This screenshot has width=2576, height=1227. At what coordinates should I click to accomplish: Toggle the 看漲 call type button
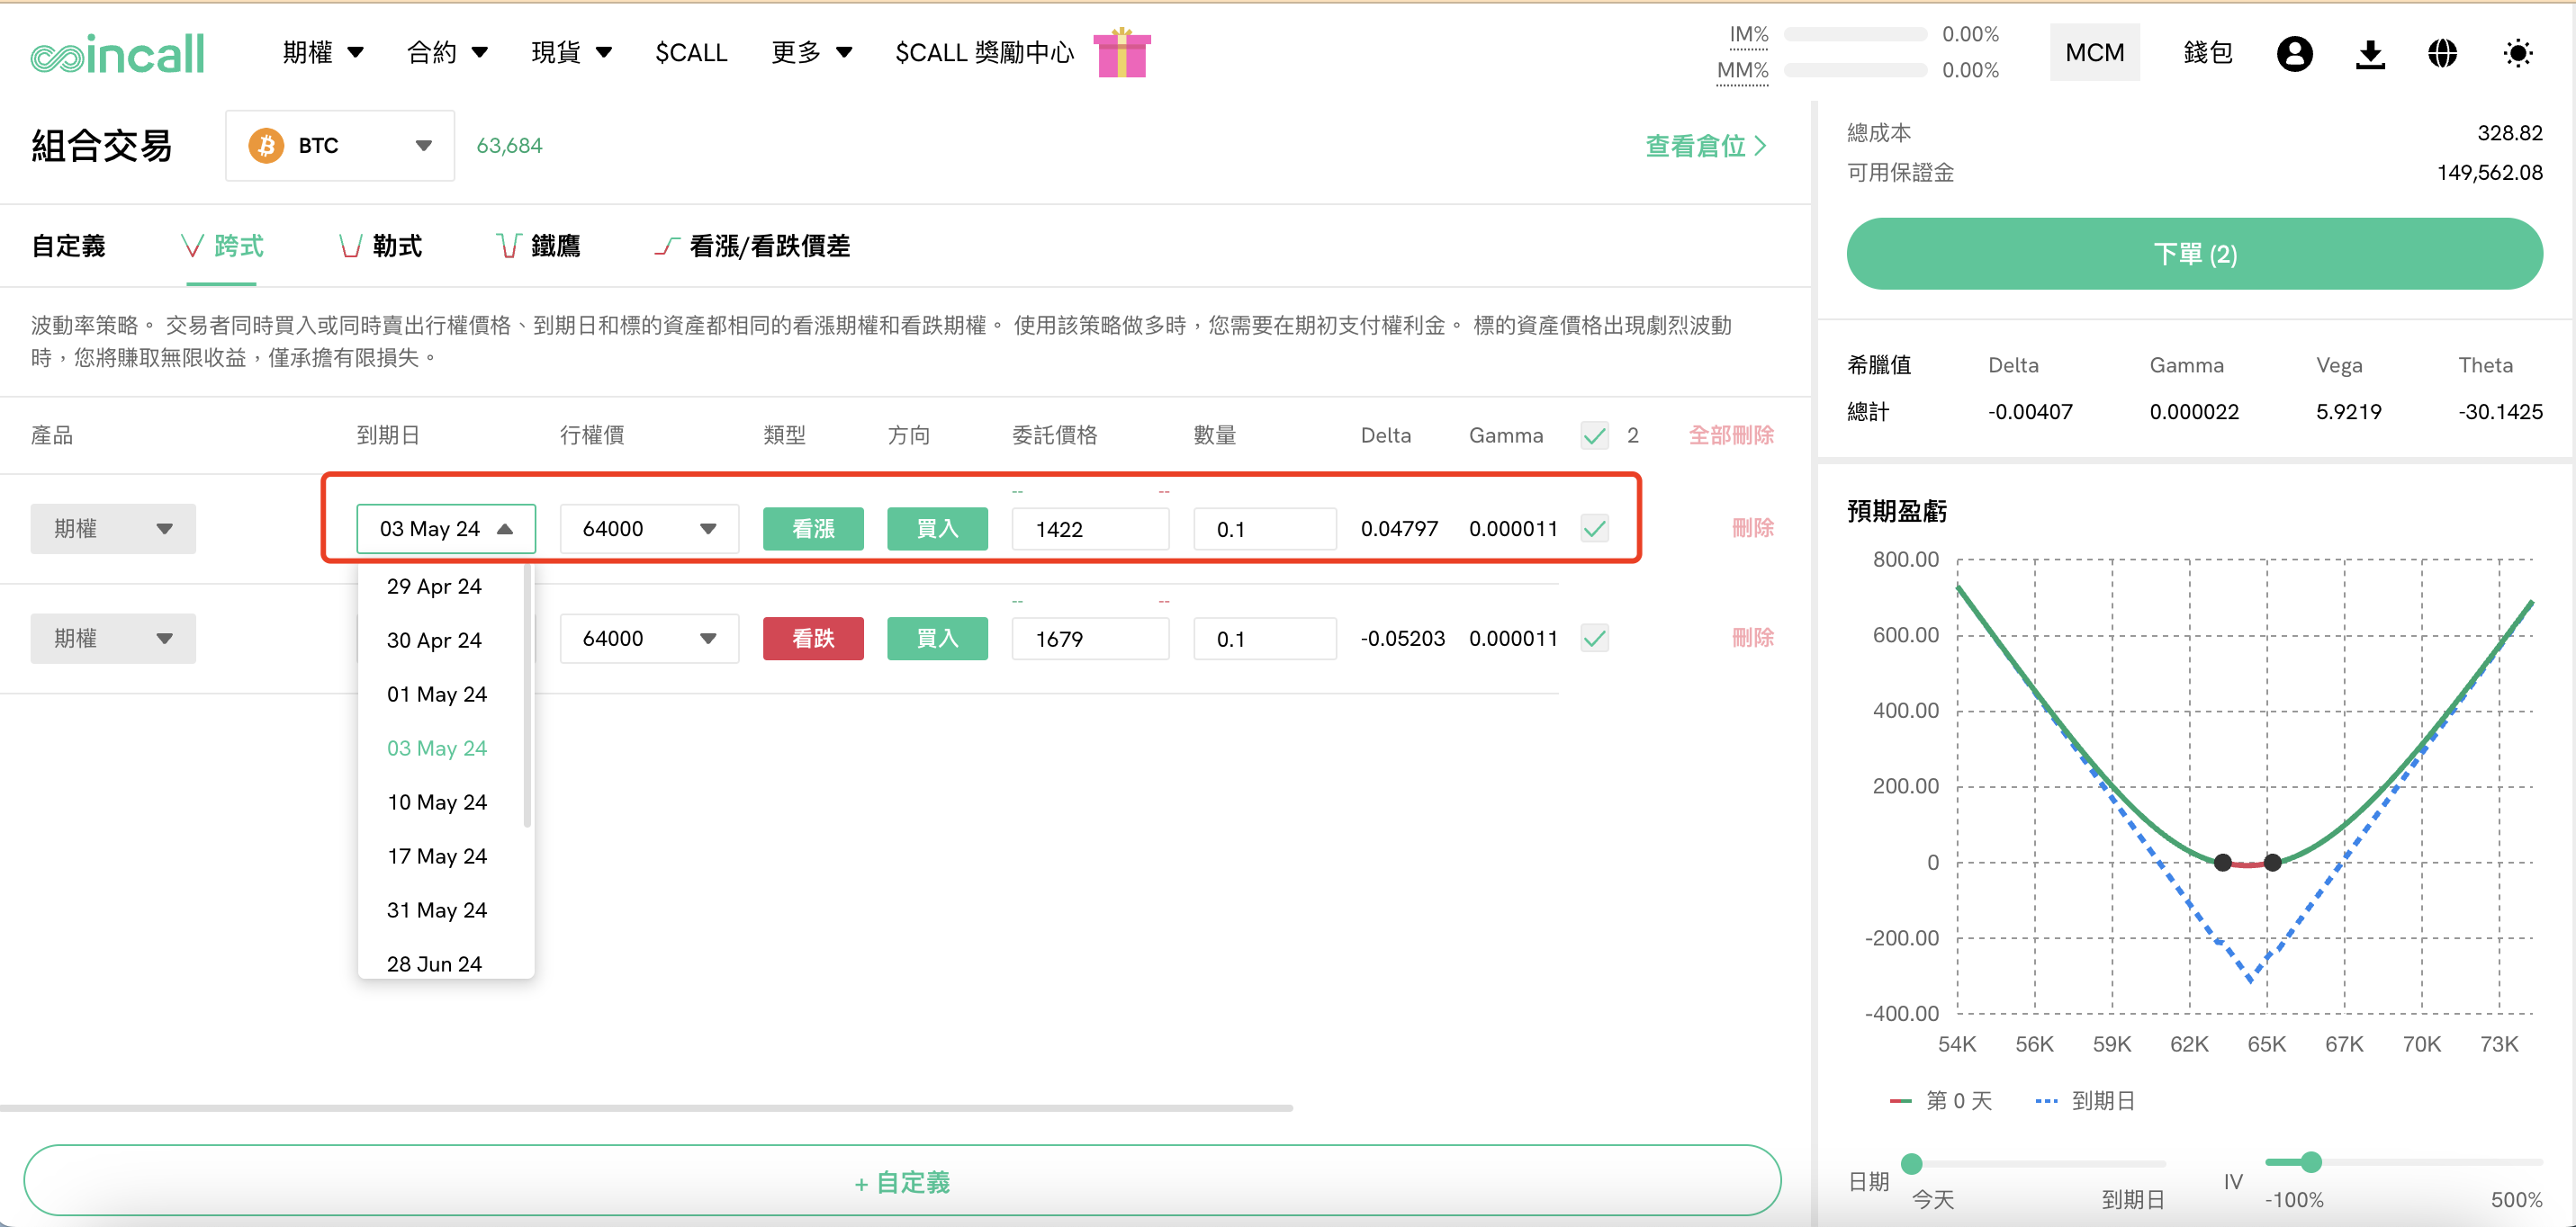pos(813,529)
